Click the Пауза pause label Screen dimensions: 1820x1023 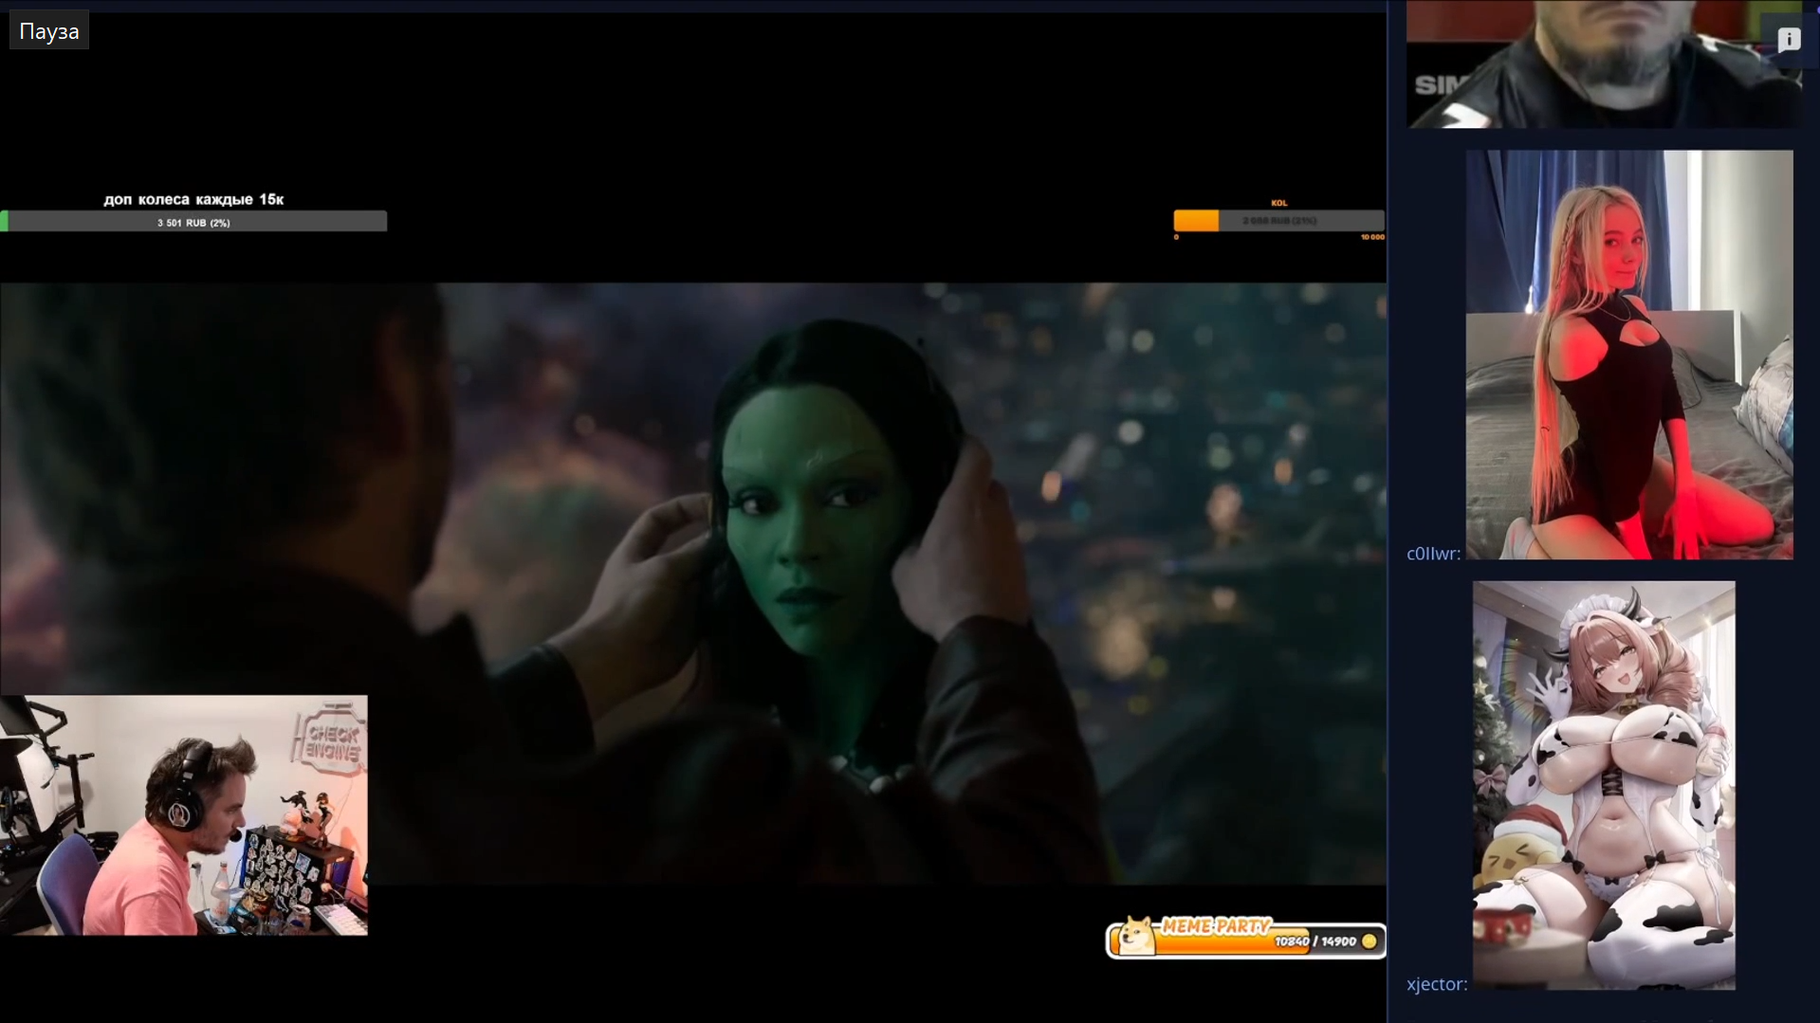49,31
